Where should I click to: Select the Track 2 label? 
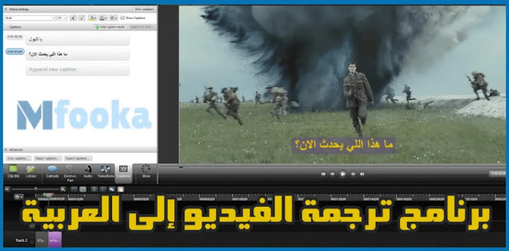pyautogui.click(x=21, y=241)
